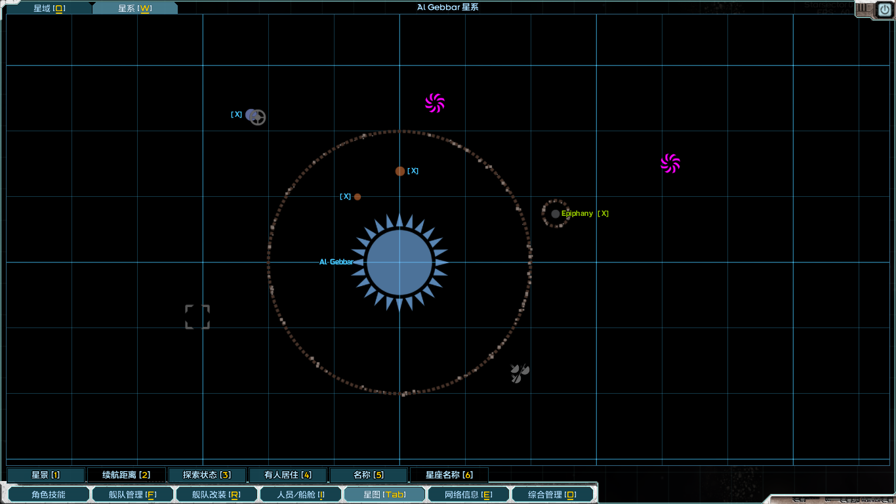
Task: Click the gray bracket fleet marker on map
Action: click(197, 317)
